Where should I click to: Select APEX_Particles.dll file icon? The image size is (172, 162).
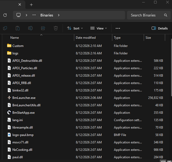pos(9,68)
